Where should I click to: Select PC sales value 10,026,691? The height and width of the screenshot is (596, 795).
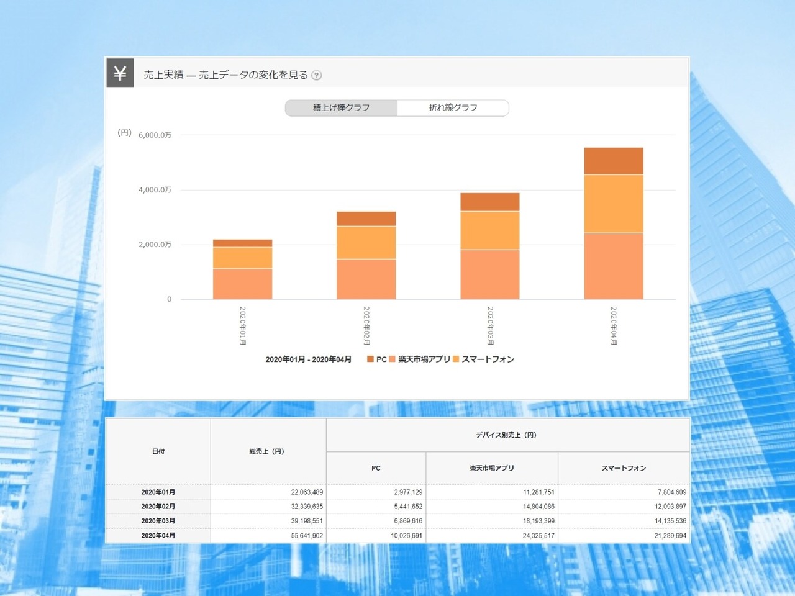[x=406, y=535]
